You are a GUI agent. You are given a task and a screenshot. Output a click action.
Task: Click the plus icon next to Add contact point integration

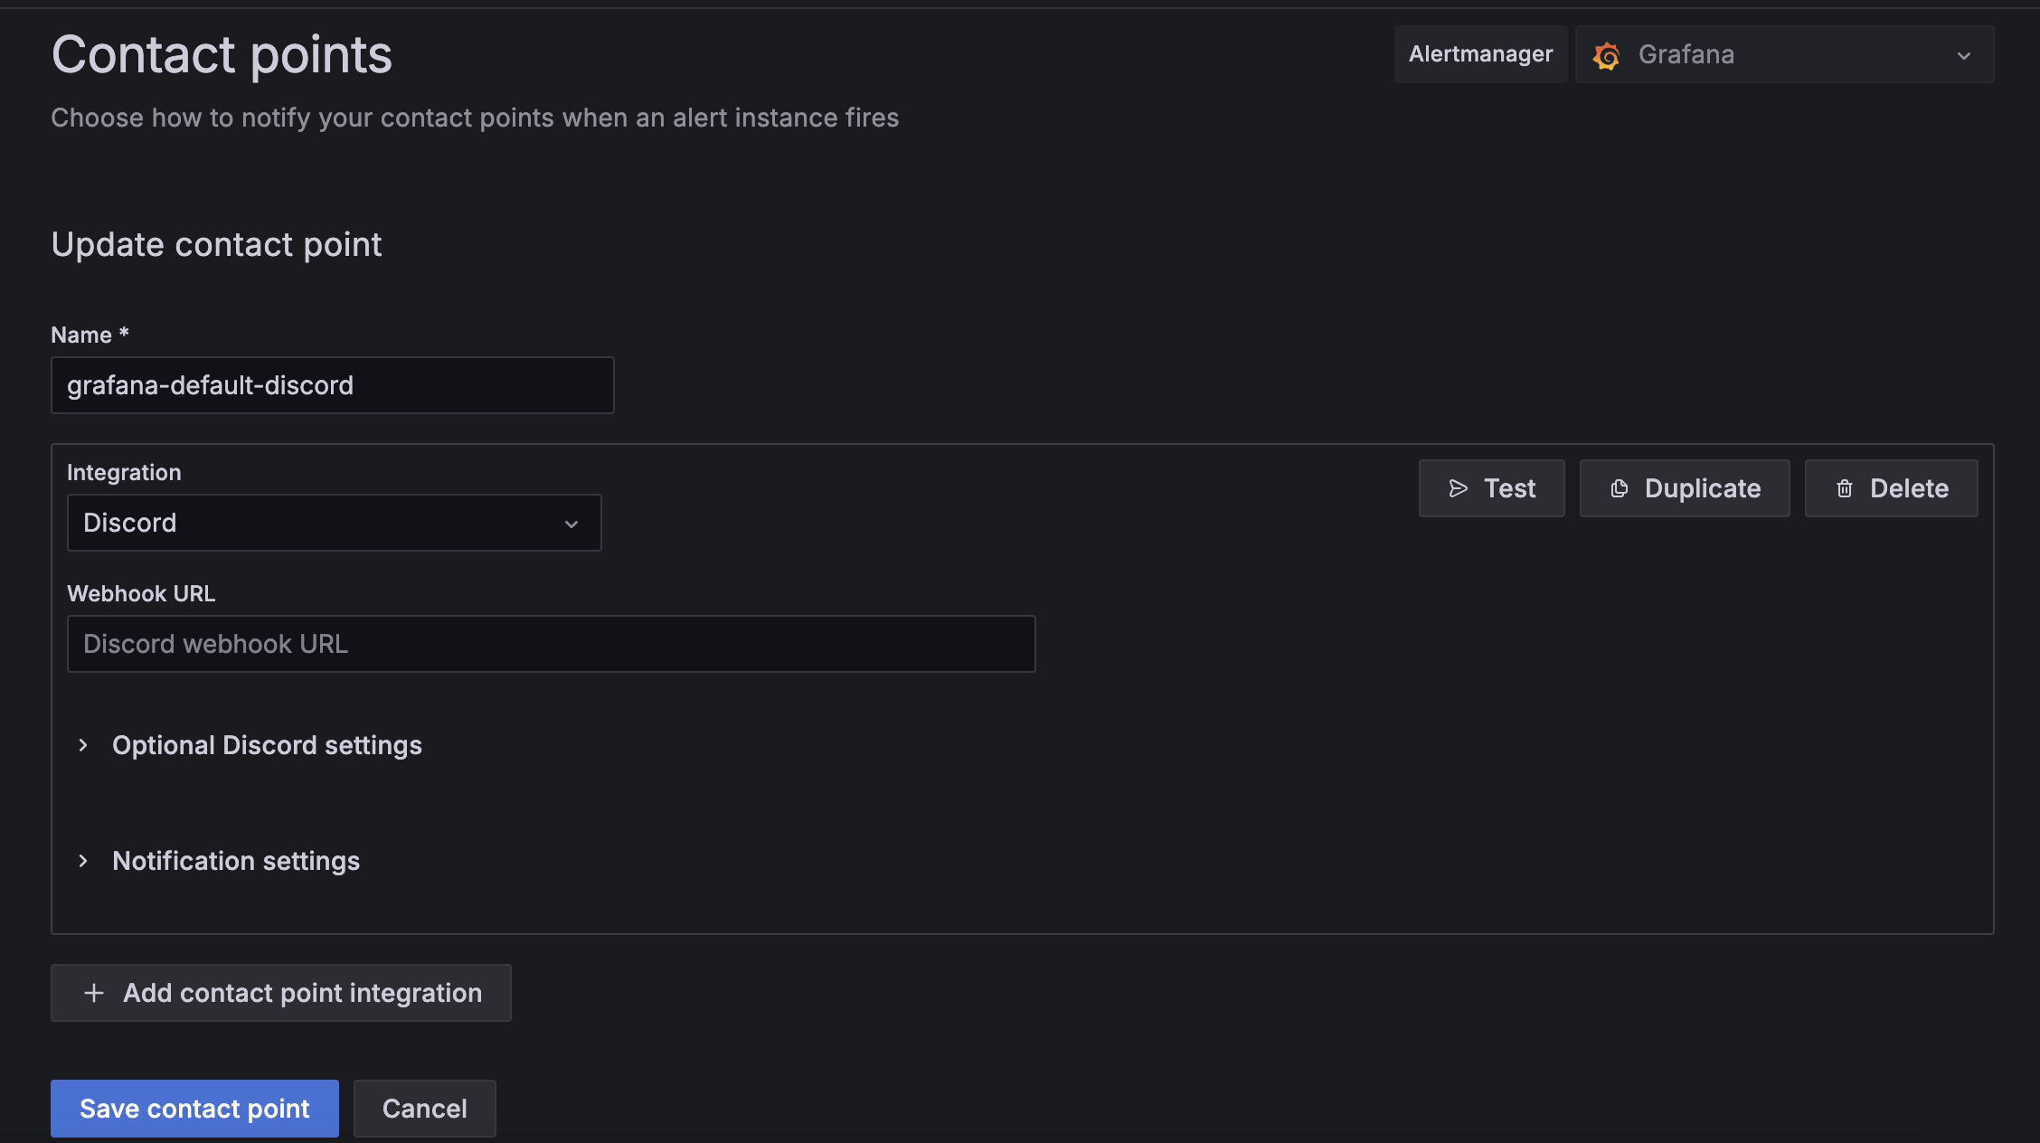click(93, 993)
